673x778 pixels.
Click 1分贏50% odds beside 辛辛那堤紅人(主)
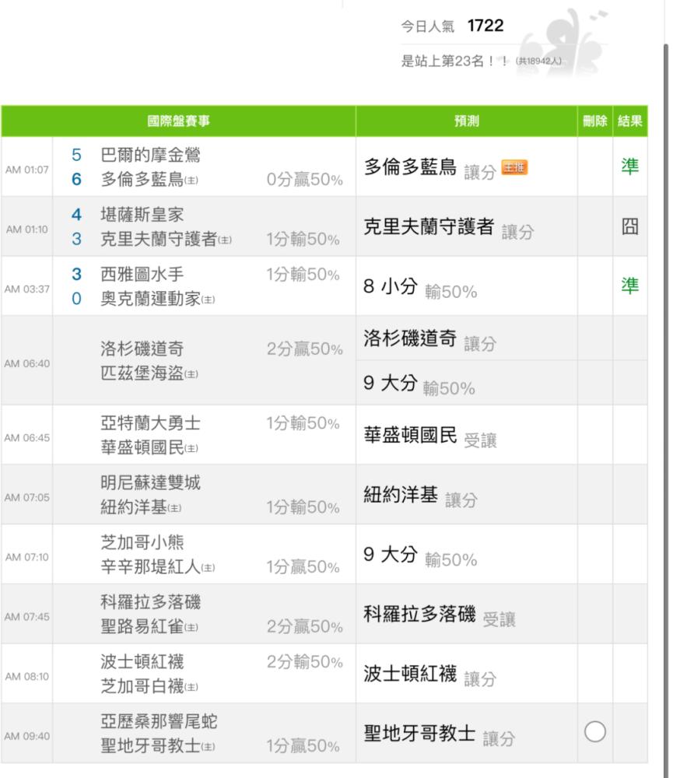coord(303,566)
